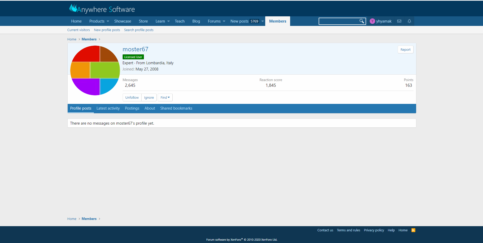The height and width of the screenshot is (243, 483).
Task: Click the Anywhere Software logo
Action: [102, 9]
